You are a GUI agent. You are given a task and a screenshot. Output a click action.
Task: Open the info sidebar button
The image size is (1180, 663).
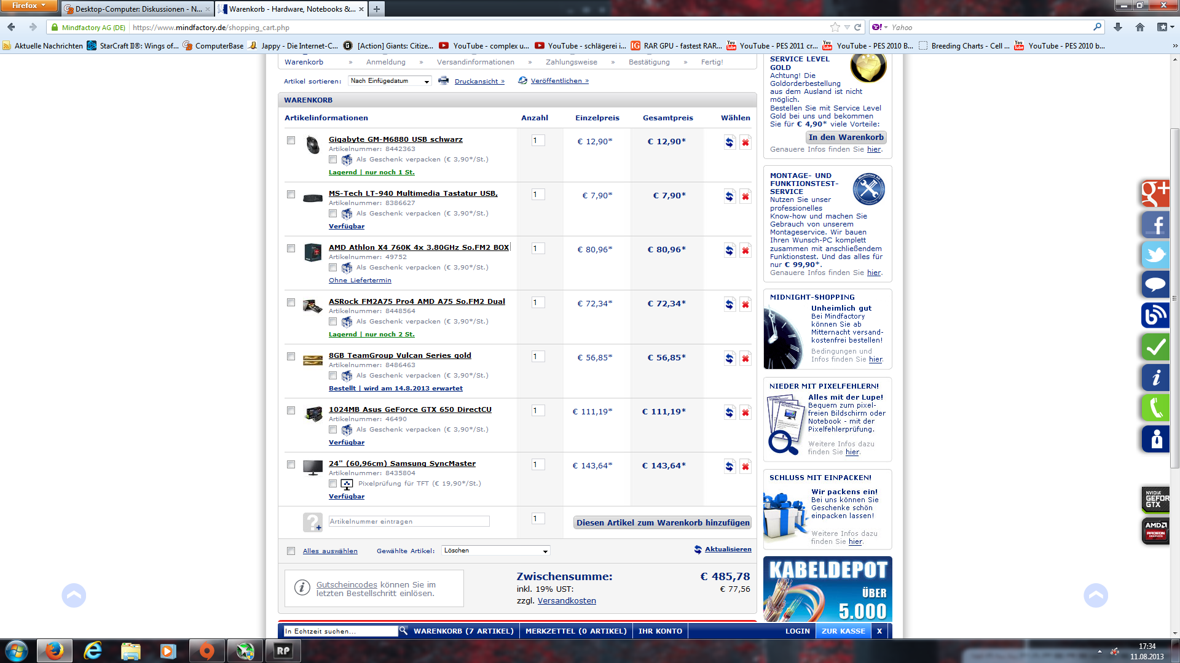pyautogui.click(x=1155, y=378)
